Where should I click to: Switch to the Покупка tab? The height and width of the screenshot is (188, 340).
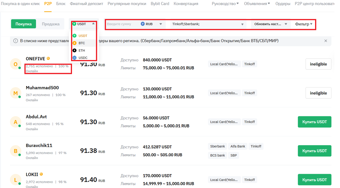(x=24, y=24)
